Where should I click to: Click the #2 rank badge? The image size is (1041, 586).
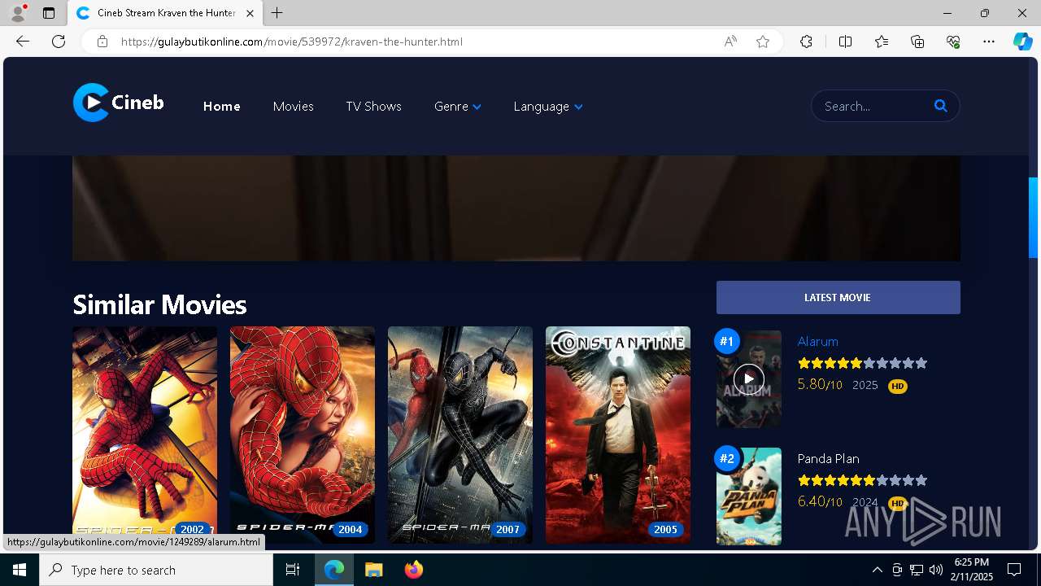(x=727, y=458)
